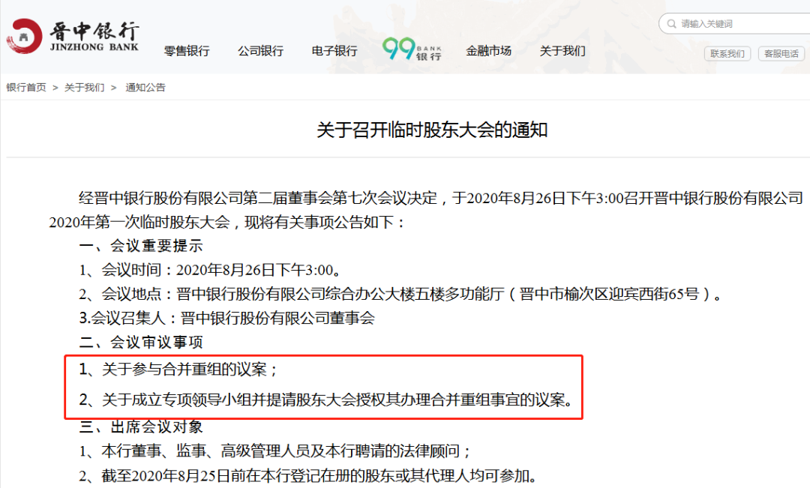Select the 电子银行 menu item
Image resolution: width=810 pixels, height=488 pixels.
pos(334,51)
